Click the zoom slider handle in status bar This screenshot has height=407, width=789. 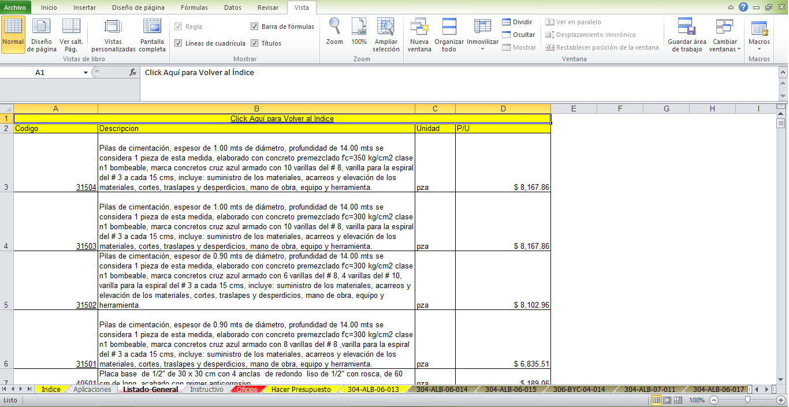click(x=747, y=399)
